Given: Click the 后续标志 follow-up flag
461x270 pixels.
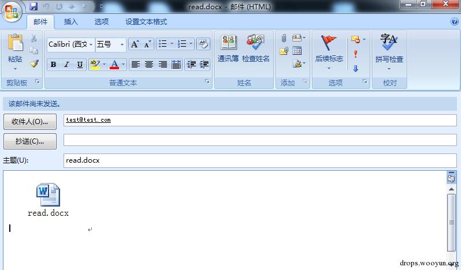Looking at the screenshot, I should pyautogui.click(x=329, y=48).
